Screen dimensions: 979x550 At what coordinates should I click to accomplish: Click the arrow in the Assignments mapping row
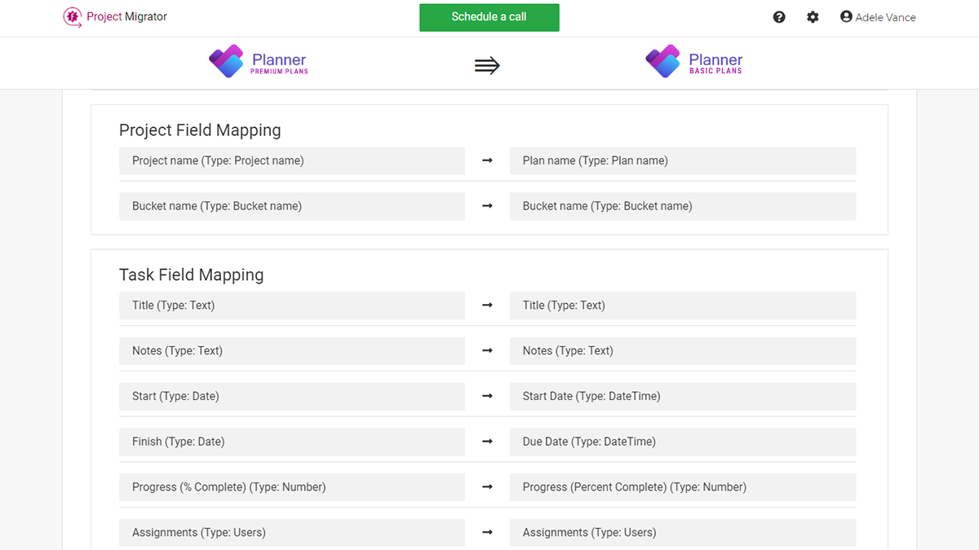click(x=487, y=533)
